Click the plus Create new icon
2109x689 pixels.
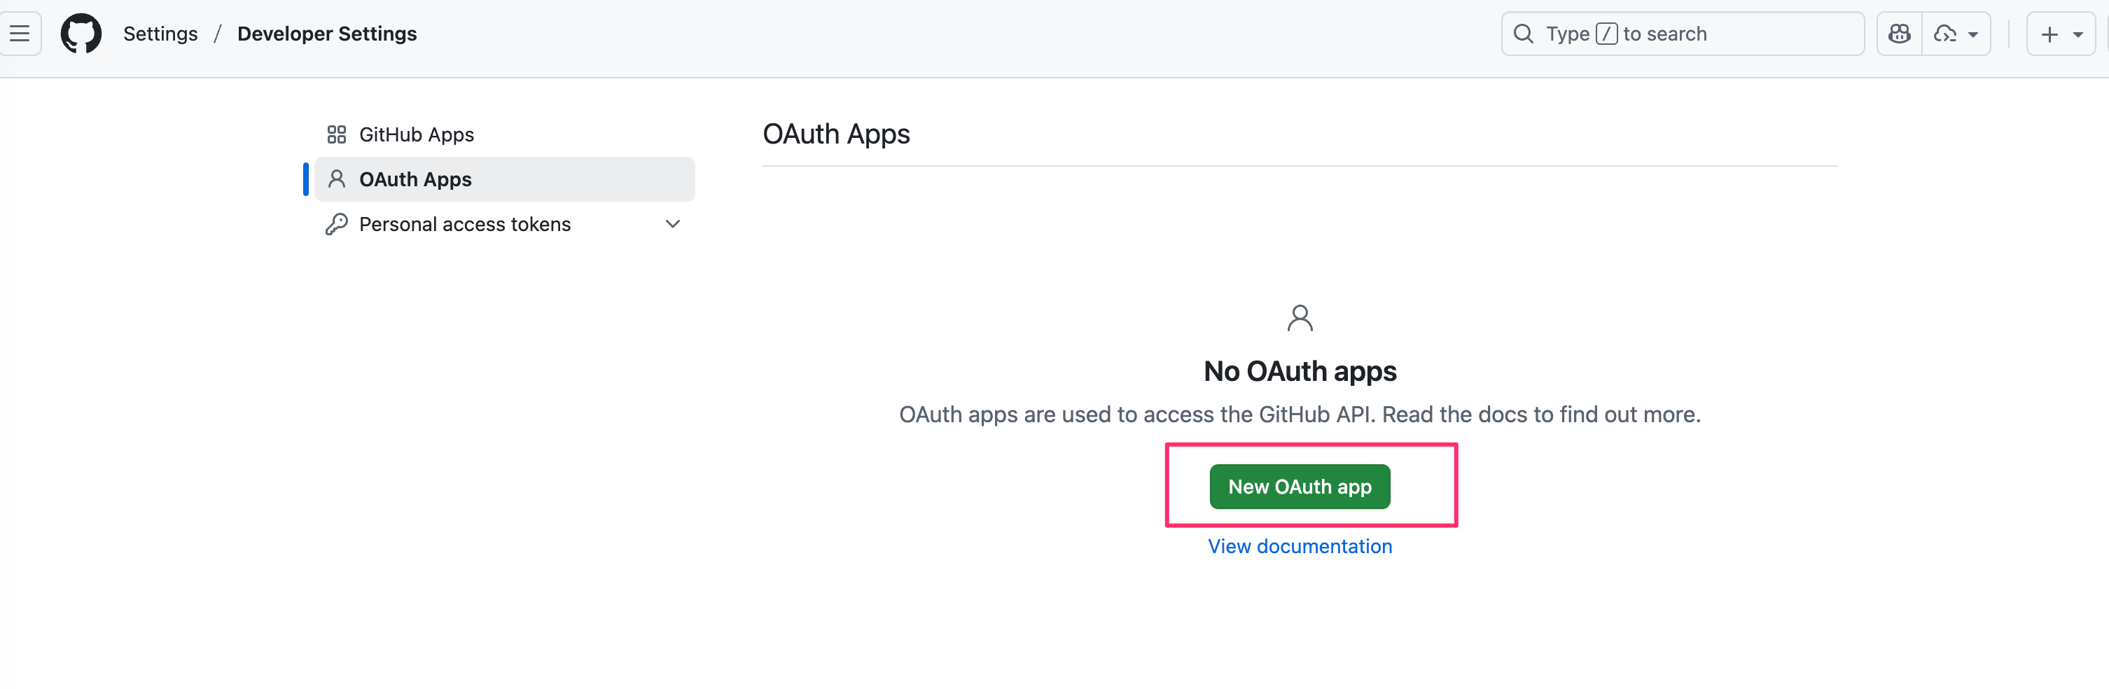[2049, 34]
